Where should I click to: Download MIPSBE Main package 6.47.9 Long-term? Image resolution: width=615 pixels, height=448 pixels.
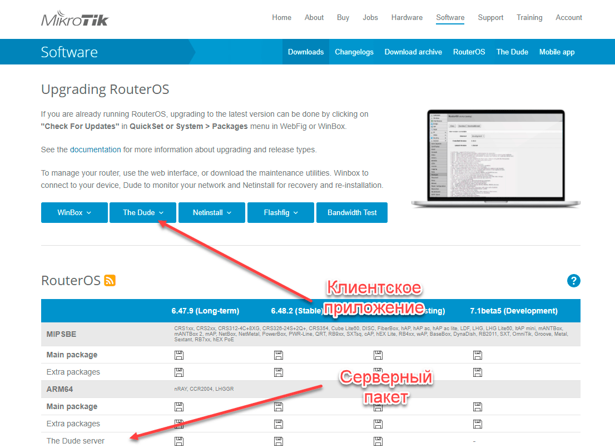coord(179,355)
